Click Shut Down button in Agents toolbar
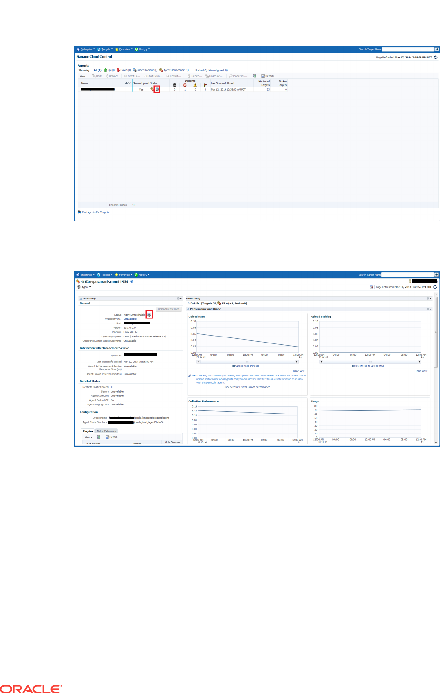440x693 pixels. (x=153, y=76)
